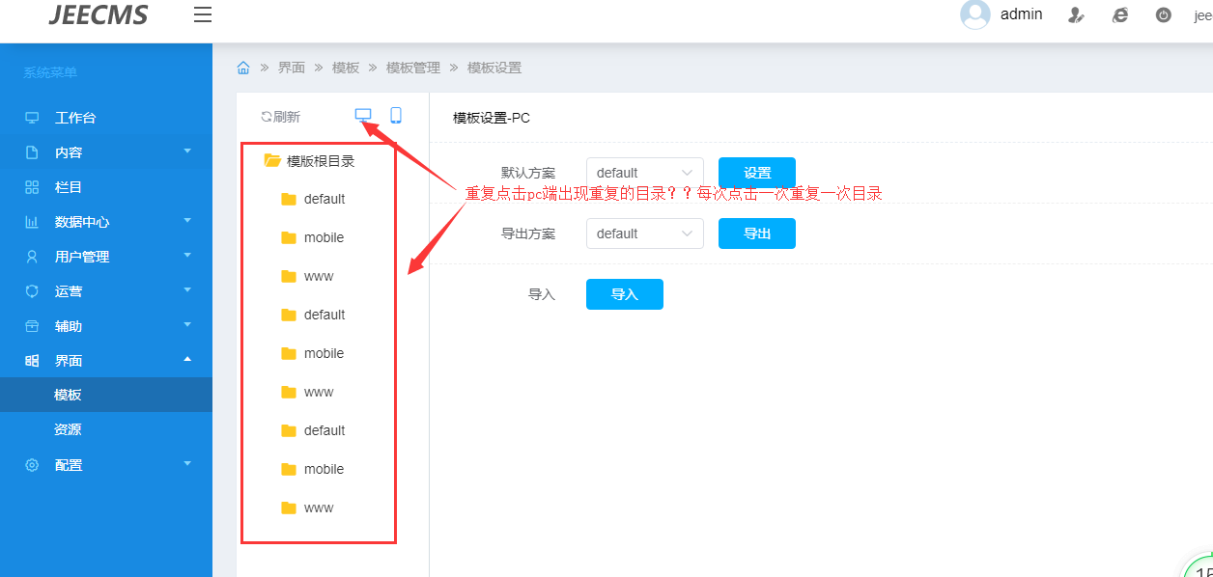Open the 导出方案 default dropdown
The height and width of the screenshot is (577, 1213).
click(x=645, y=234)
